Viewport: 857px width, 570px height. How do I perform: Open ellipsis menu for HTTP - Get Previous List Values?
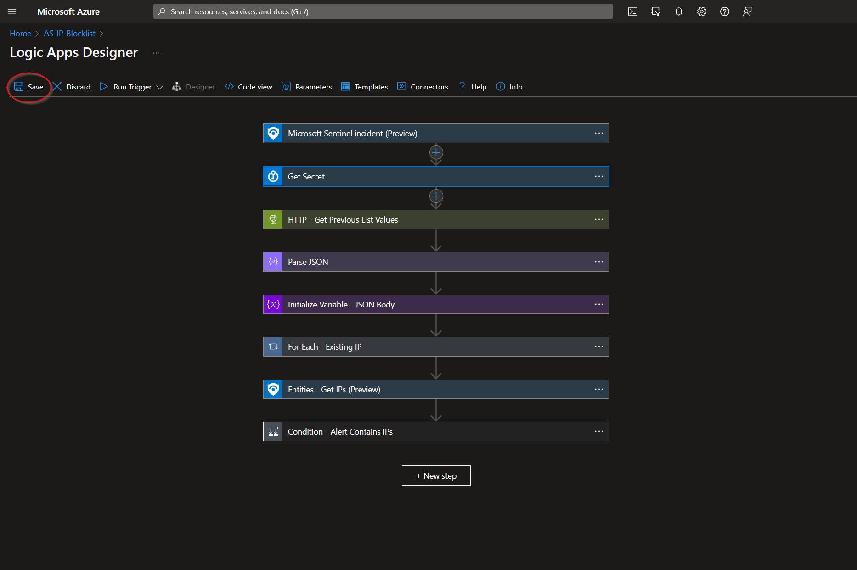[599, 219]
